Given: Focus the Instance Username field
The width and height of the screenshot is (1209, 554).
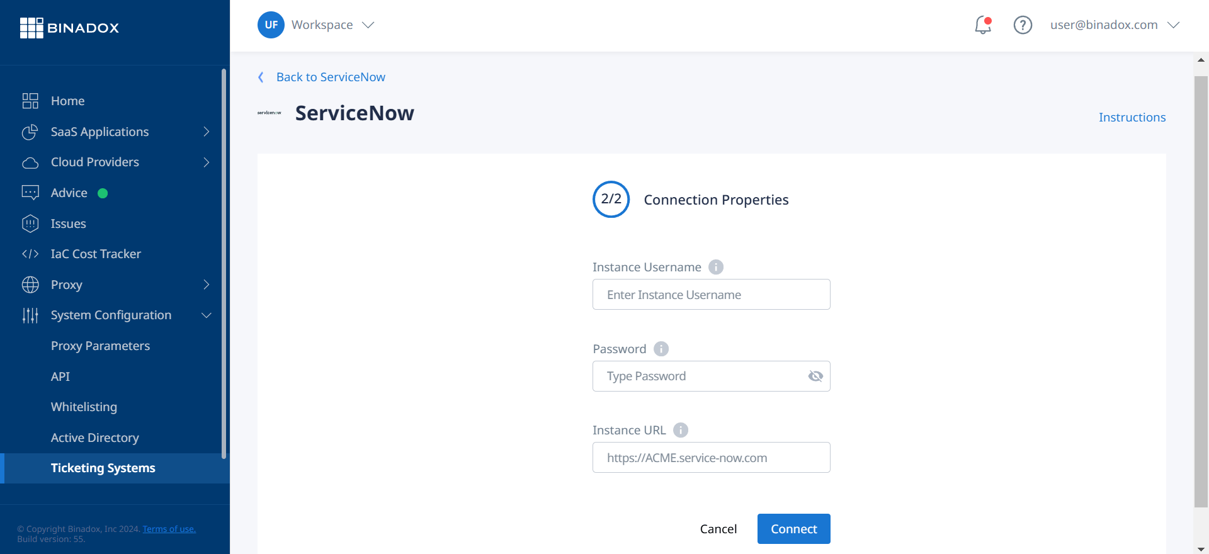Looking at the screenshot, I should [711, 295].
